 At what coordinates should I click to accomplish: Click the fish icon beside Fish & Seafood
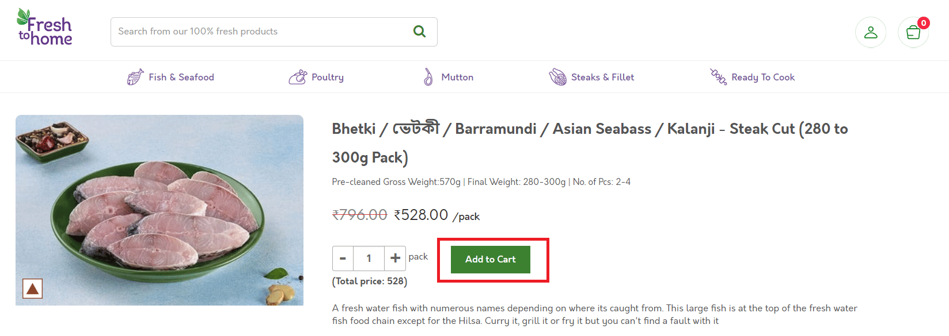(135, 77)
